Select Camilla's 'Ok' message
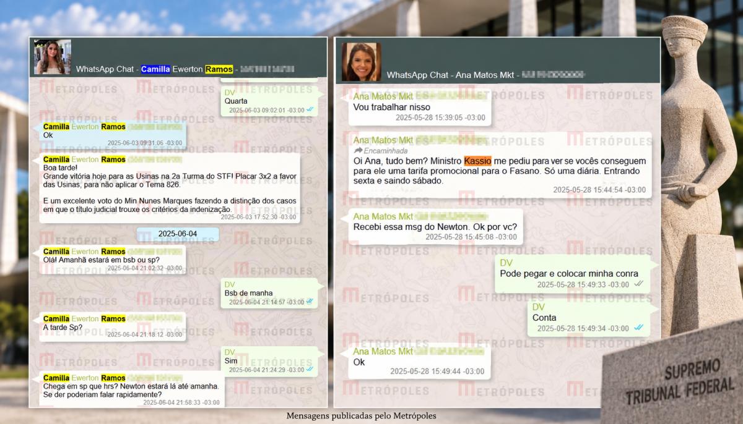743x424 pixels. [x=113, y=134]
